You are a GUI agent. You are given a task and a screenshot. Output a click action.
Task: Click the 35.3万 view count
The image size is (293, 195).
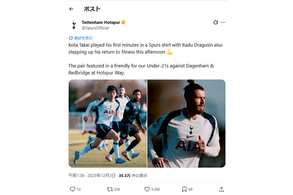(x=125, y=175)
